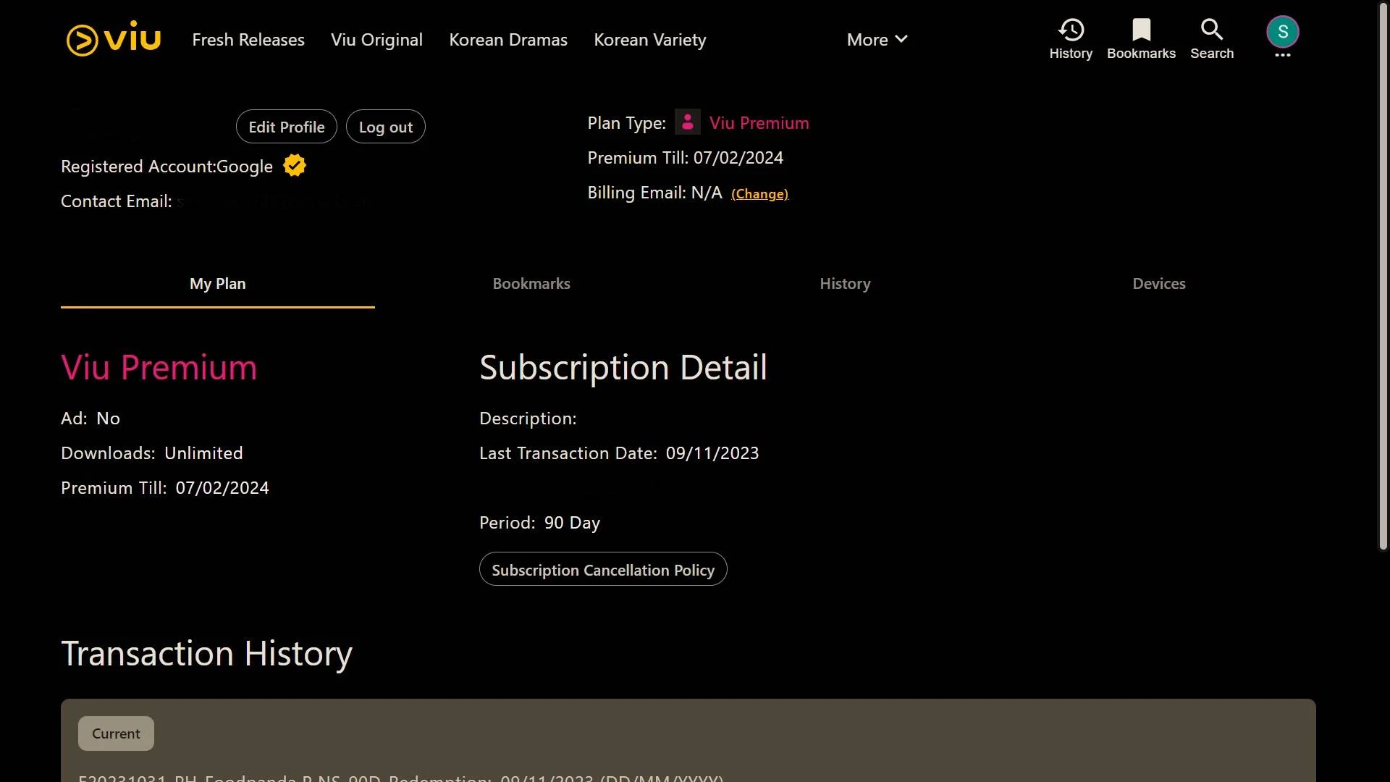Open Viu Original section

tap(376, 40)
